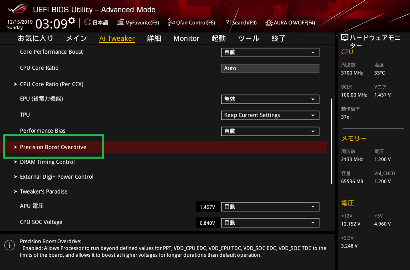Screen dimensions: 410x270
Task: Click the 3.248 V reading
Action: tap(349, 246)
